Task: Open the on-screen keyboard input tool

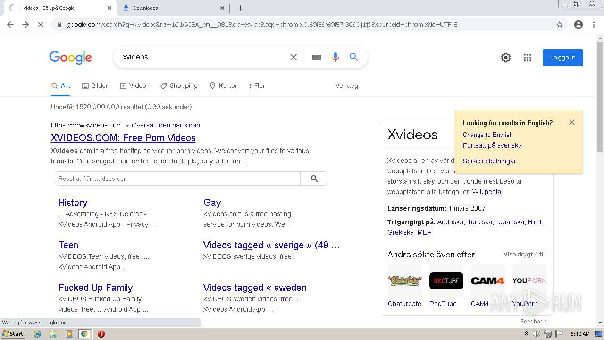Action: point(316,57)
